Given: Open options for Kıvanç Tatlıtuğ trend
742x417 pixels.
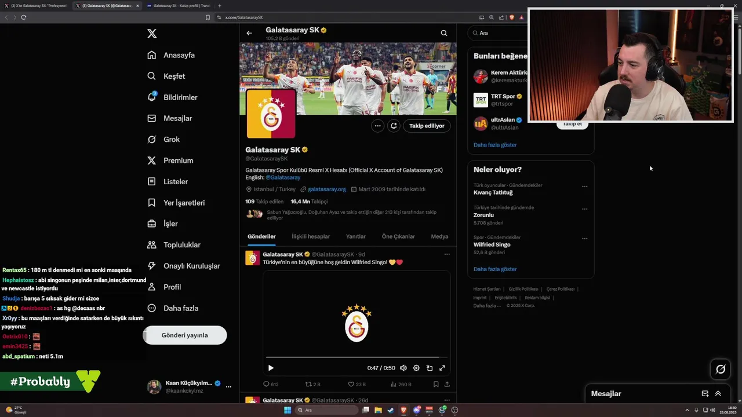Looking at the screenshot, I should [584, 186].
